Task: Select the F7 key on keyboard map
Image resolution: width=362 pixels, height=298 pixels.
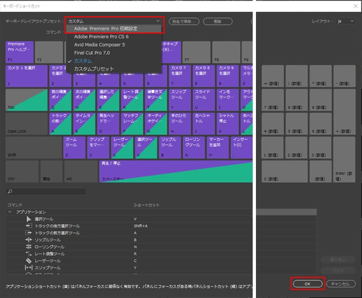Action: [x=196, y=52]
